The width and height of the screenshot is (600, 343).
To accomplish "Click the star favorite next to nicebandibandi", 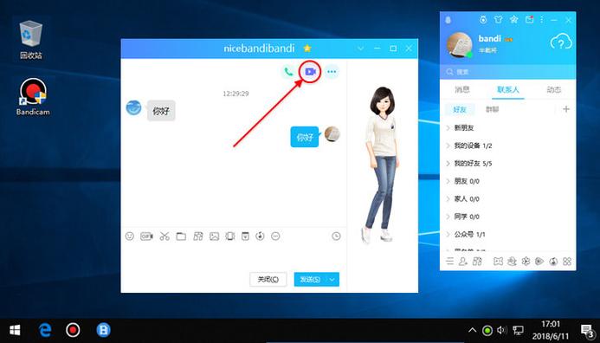I will 306,49.
